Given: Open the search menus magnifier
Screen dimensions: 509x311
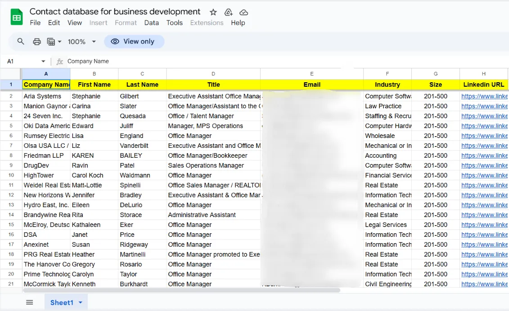Looking at the screenshot, I should (x=20, y=41).
